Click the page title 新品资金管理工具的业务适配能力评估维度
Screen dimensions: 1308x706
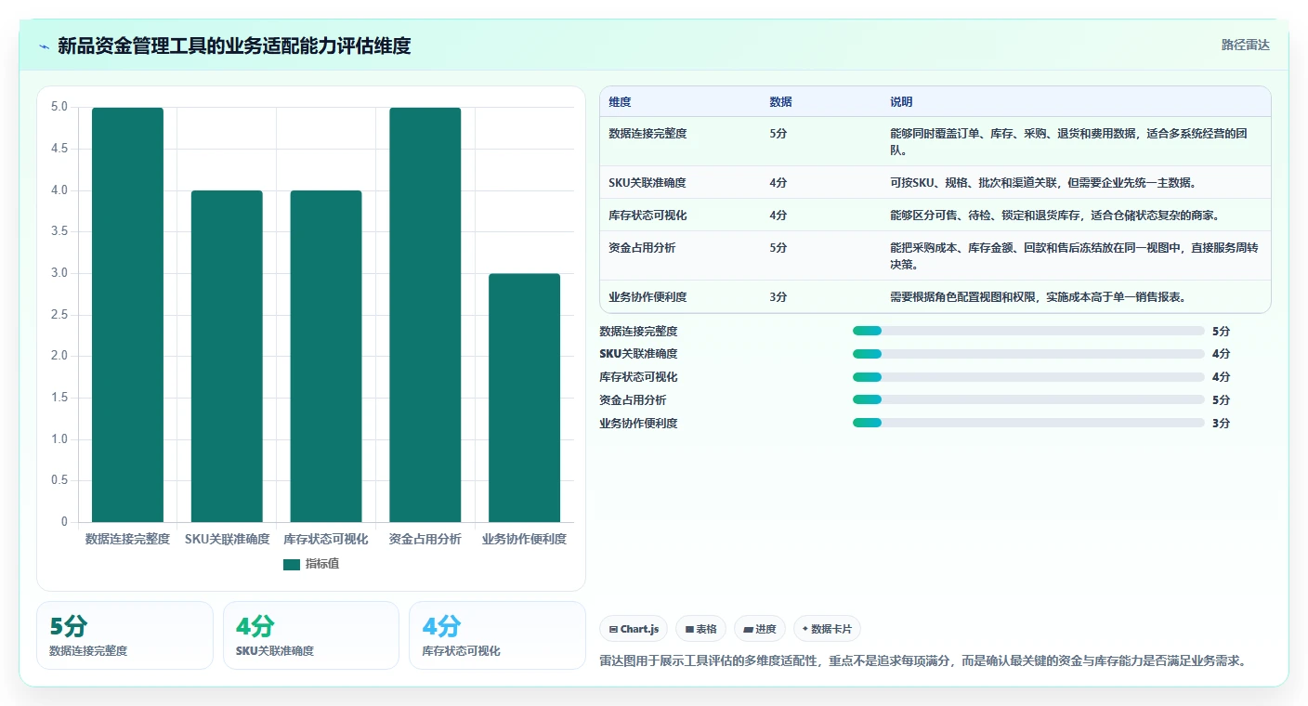point(234,46)
